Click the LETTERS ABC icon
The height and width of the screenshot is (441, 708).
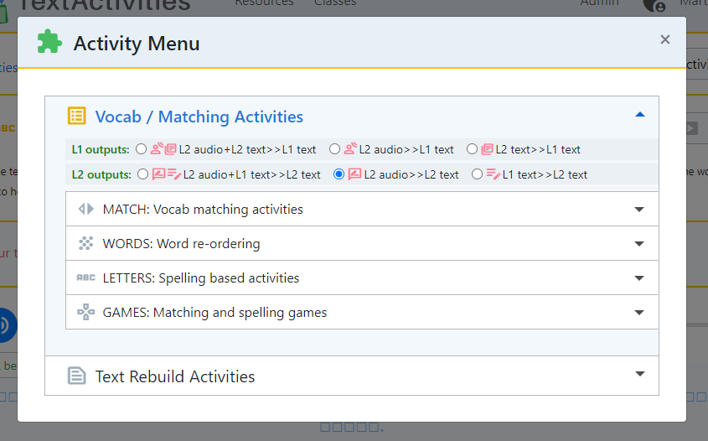(x=85, y=278)
